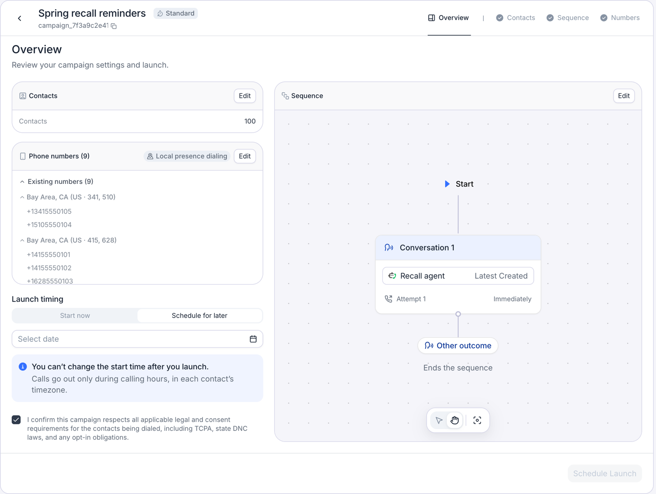The image size is (656, 494).
Task: Click the Conversation 1 voice icon
Action: coord(389,247)
